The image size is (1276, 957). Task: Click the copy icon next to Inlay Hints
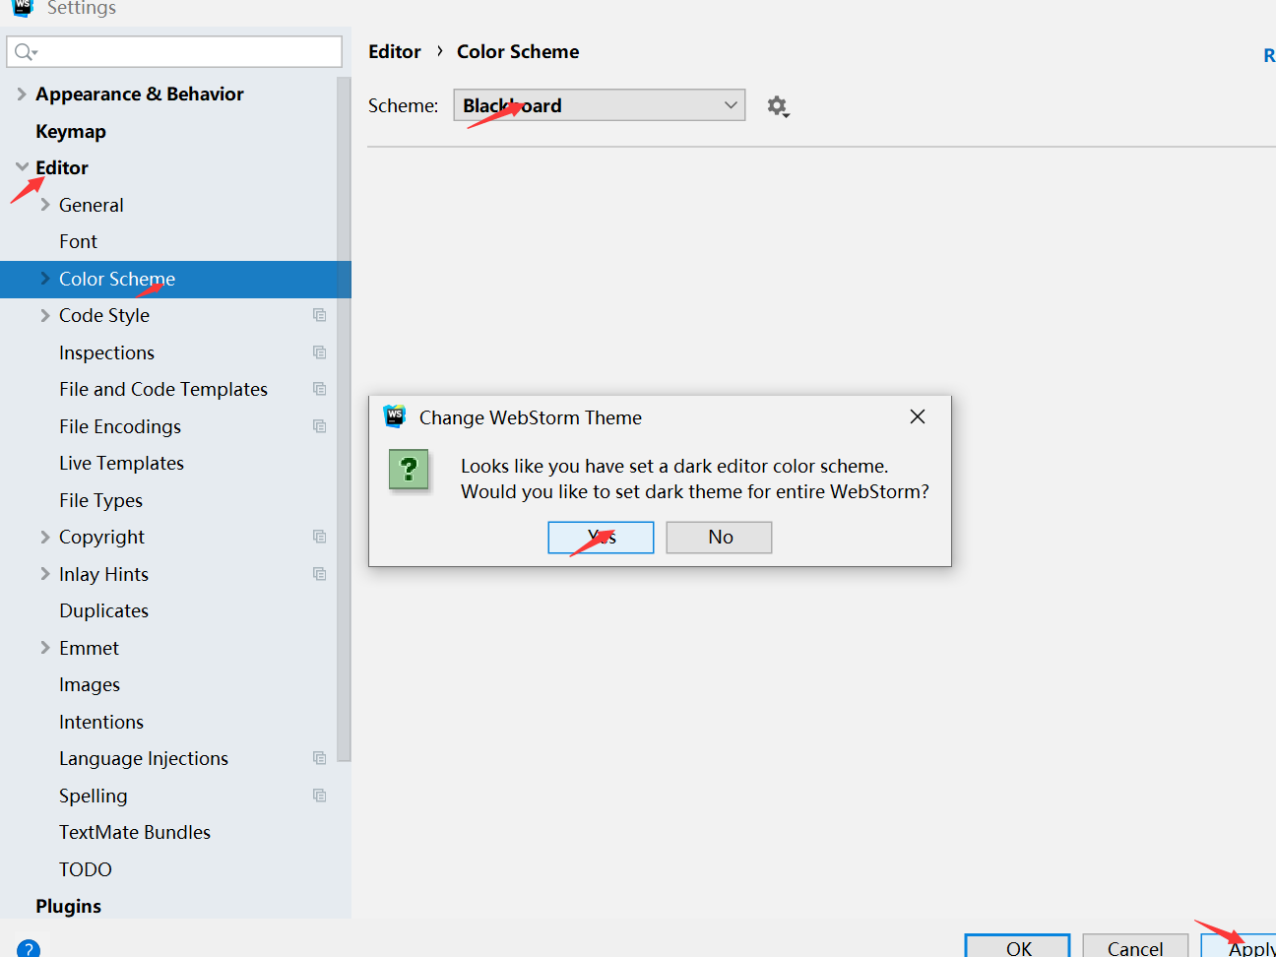(x=319, y=574)
